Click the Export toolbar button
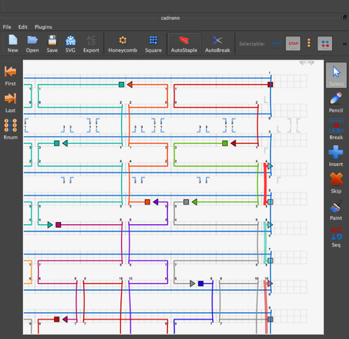This screenshot has height=339, width=349. [x=91, y=43]
